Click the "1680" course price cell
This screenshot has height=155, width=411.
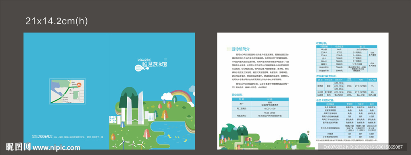point(349,86)
